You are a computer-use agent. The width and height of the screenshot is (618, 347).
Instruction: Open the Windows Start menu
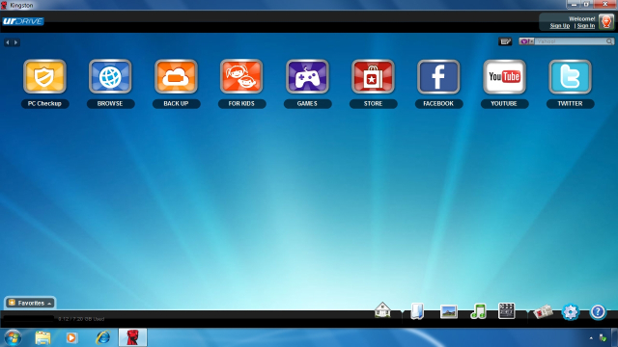pyautogui.click(x=13, y=337)
